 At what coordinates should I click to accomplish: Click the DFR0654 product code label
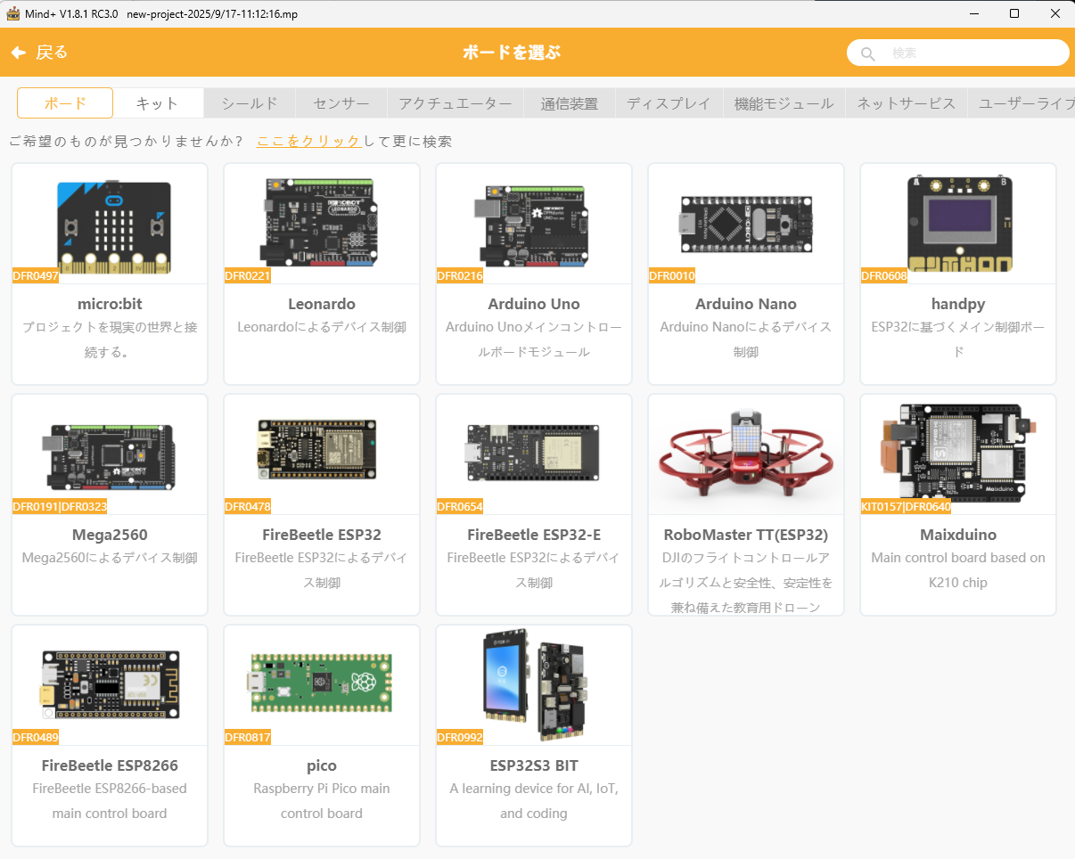(x=460, y=507)
